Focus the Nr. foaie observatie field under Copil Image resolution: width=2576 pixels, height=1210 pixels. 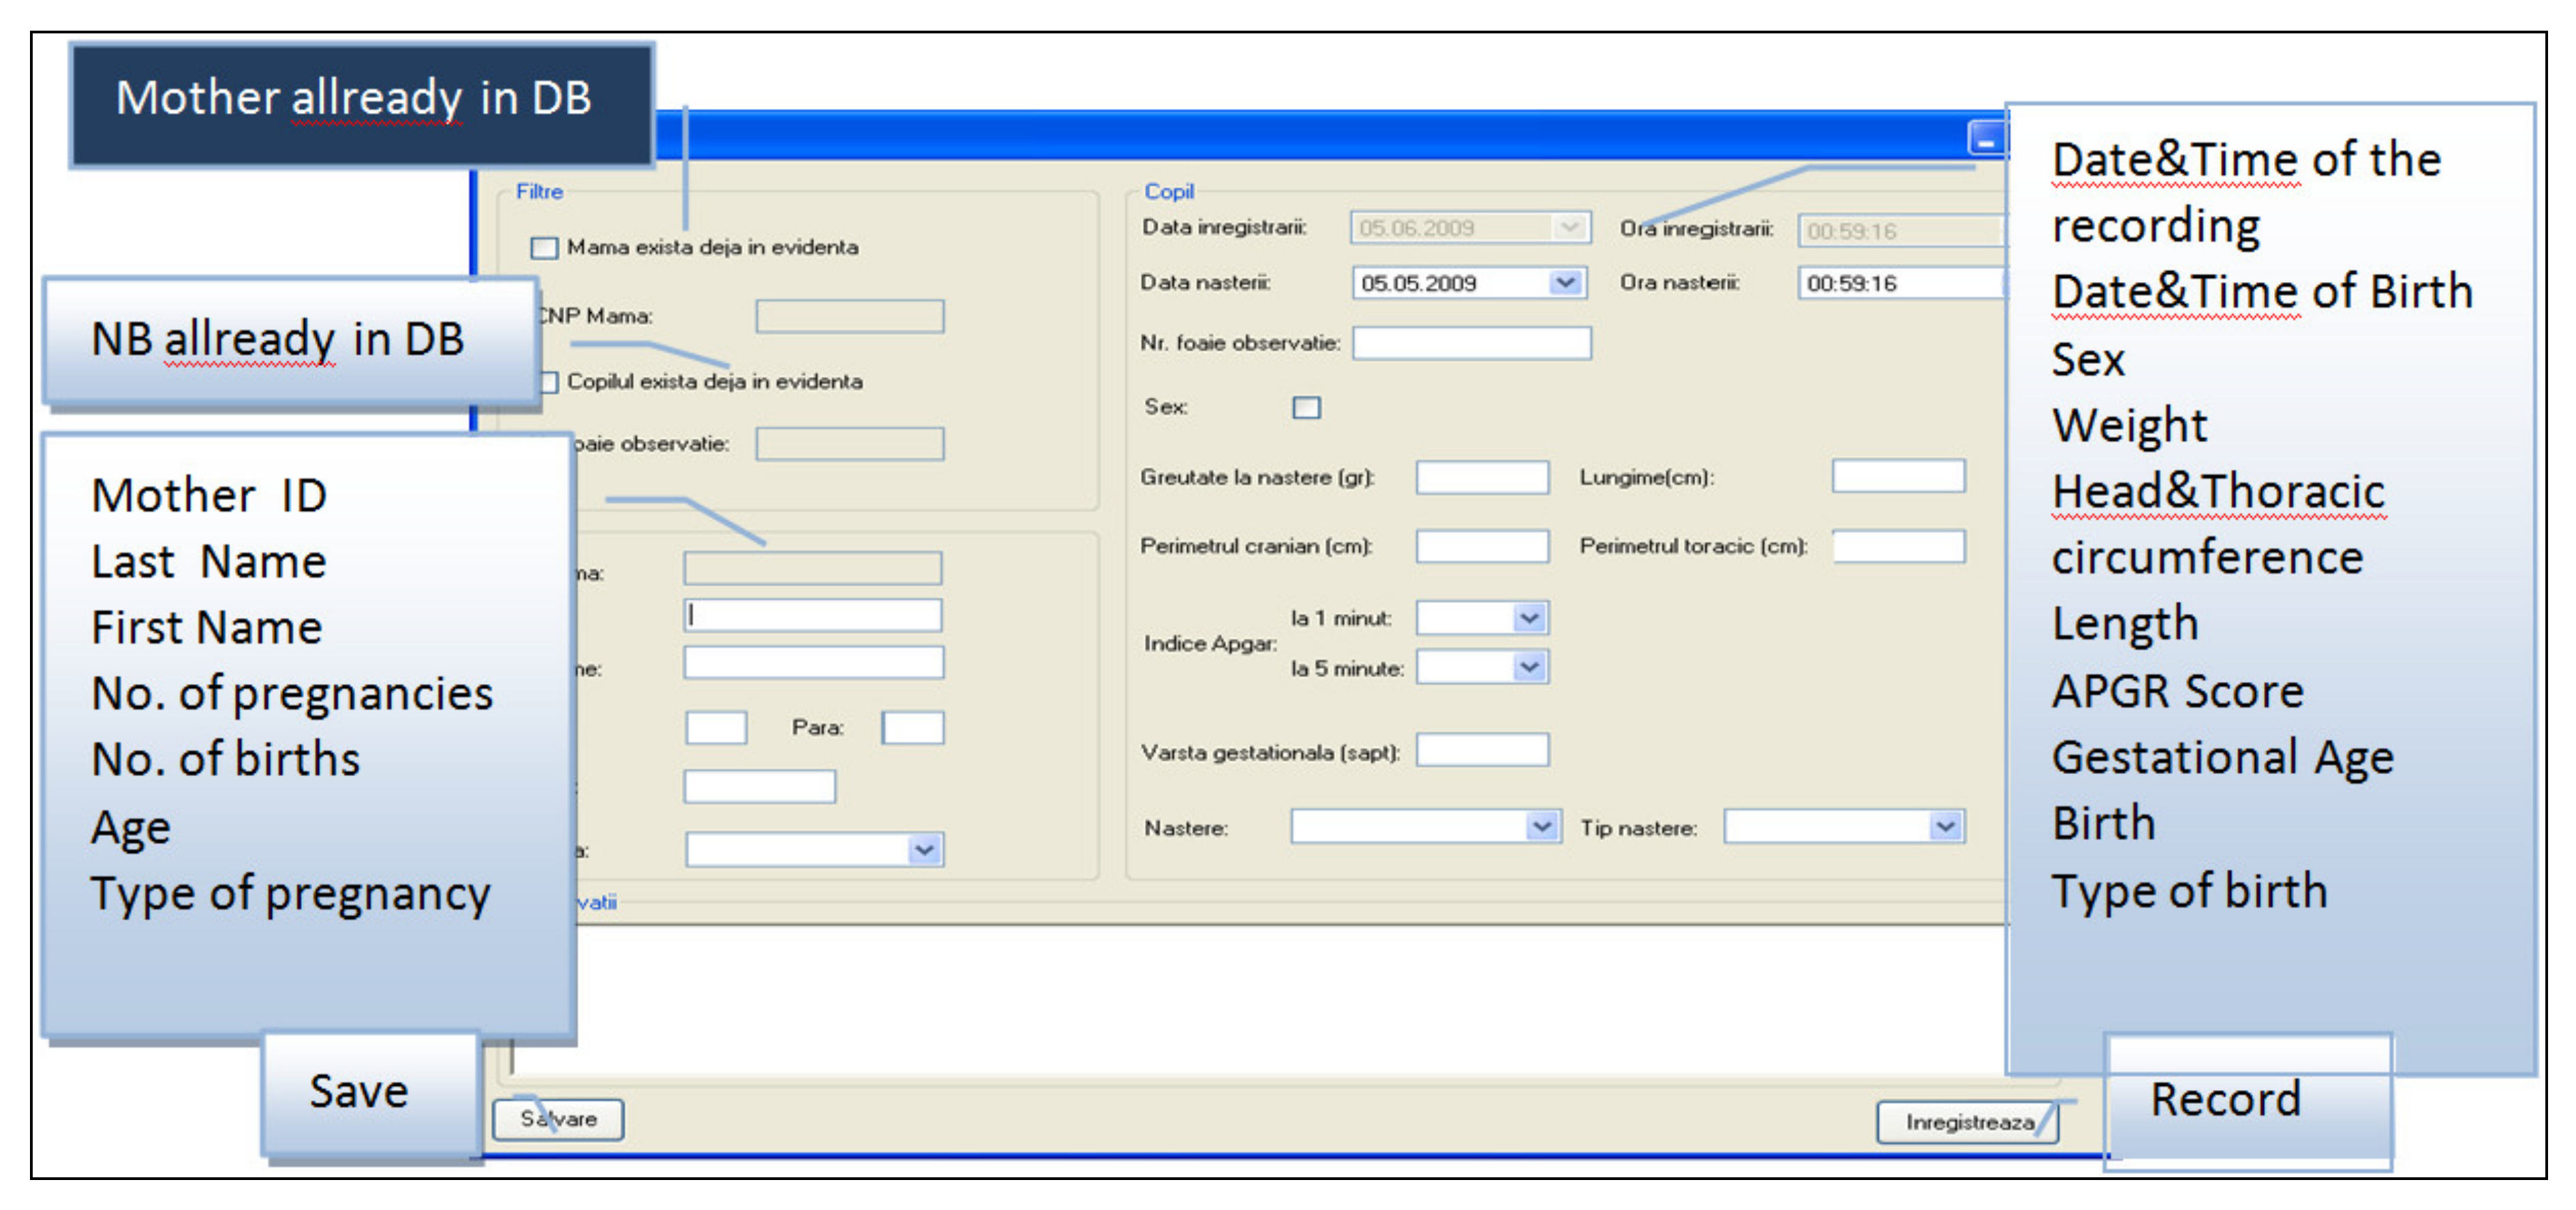(1471, 343)
